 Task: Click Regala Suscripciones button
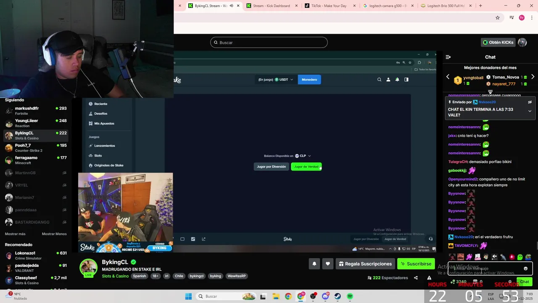[x=365, y=264]
